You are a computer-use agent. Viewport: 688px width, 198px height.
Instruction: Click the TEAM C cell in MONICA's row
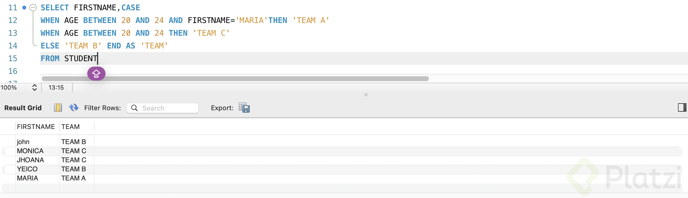(x=74, y=151)
